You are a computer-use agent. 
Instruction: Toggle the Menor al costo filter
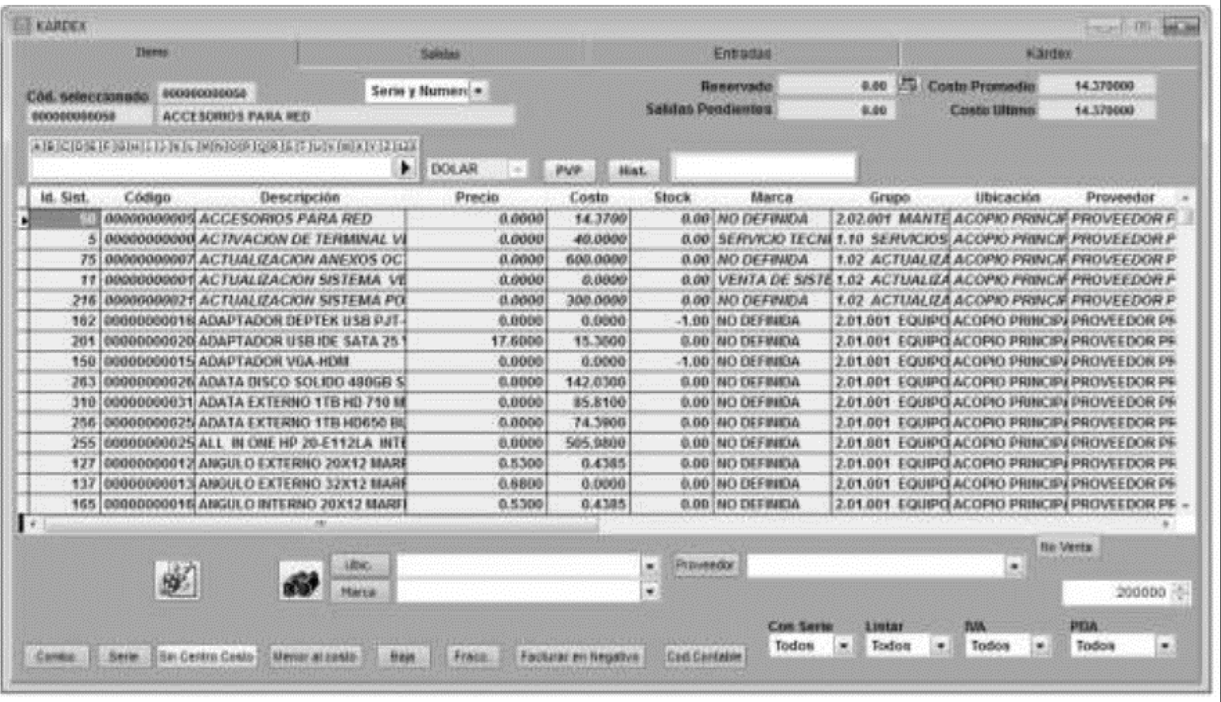(315, 657)
